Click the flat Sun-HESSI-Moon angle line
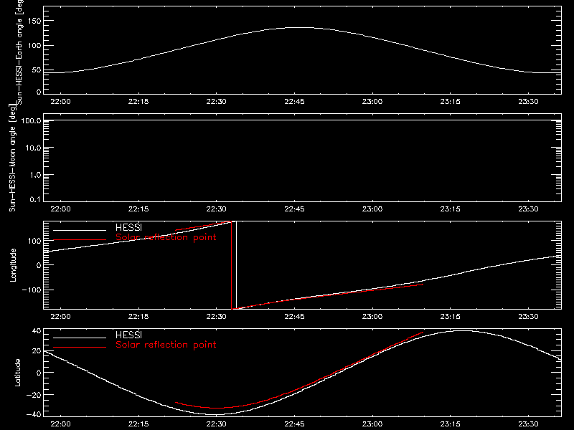The height and width of the screenshot is (430, 574). 302,120
